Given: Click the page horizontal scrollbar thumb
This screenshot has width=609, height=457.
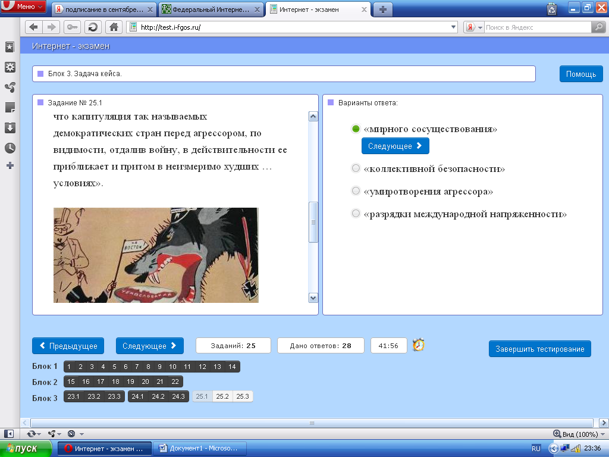Looking at the screenshot, I should (312, 423).
